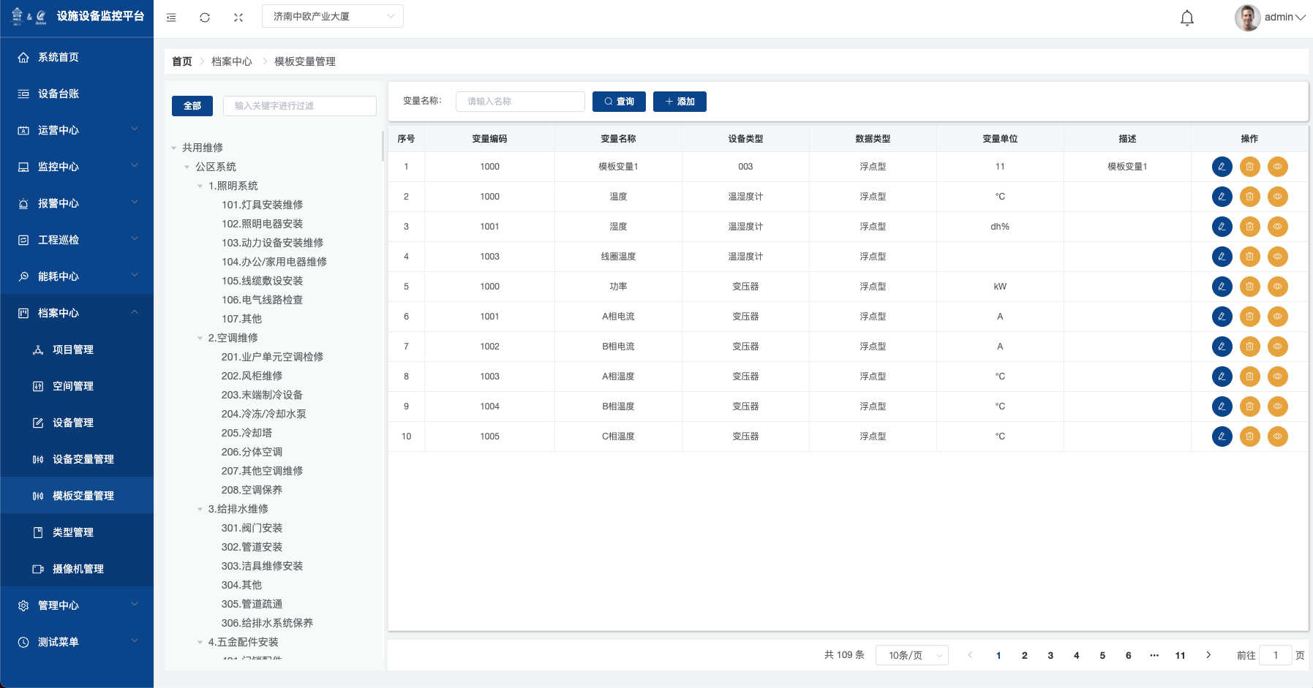Click the refresh icon in top toolbar
Viewport: 1313px width, 688px height.
click(205, 18)
